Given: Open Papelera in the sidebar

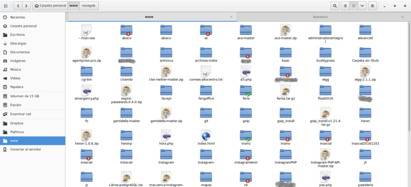Looking at the screenshot, I should [33, 87].
